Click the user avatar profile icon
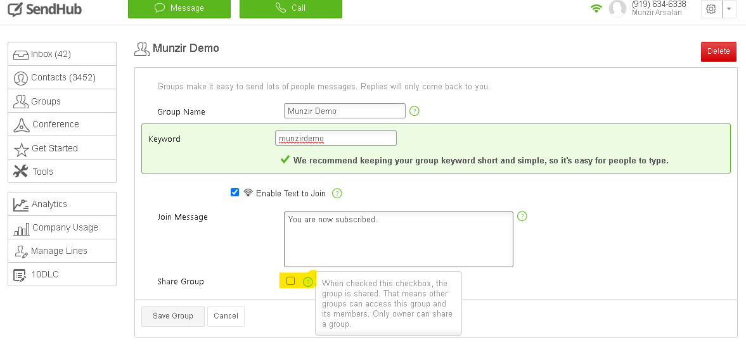 click(617, 9)
